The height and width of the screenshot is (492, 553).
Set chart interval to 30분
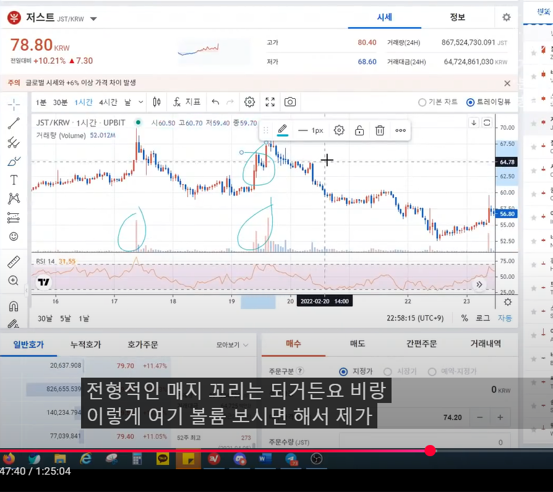click(x=60, y=102)
